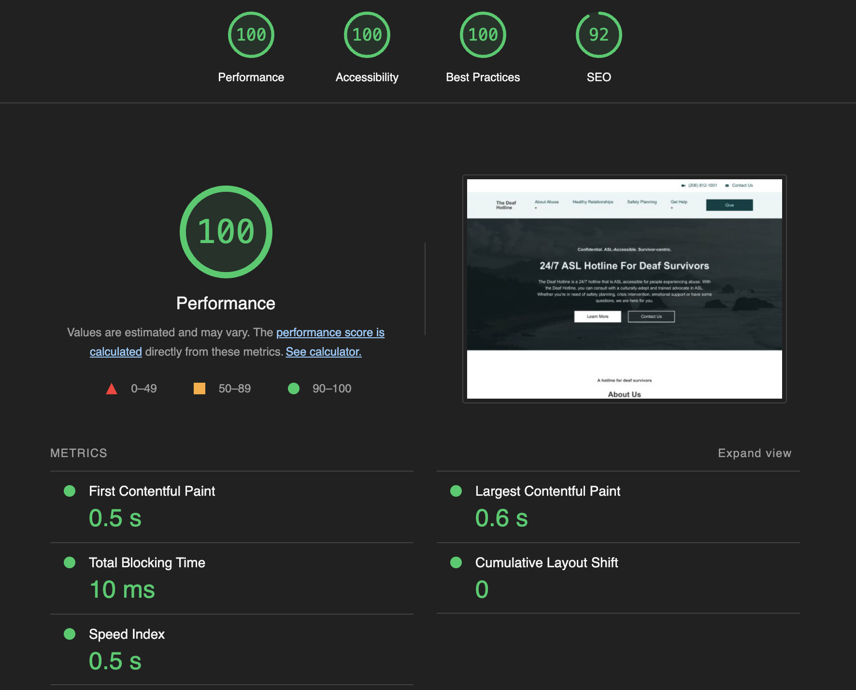Click the page screenshot thumbnail

pyautogui.click(x=625, y=289)
